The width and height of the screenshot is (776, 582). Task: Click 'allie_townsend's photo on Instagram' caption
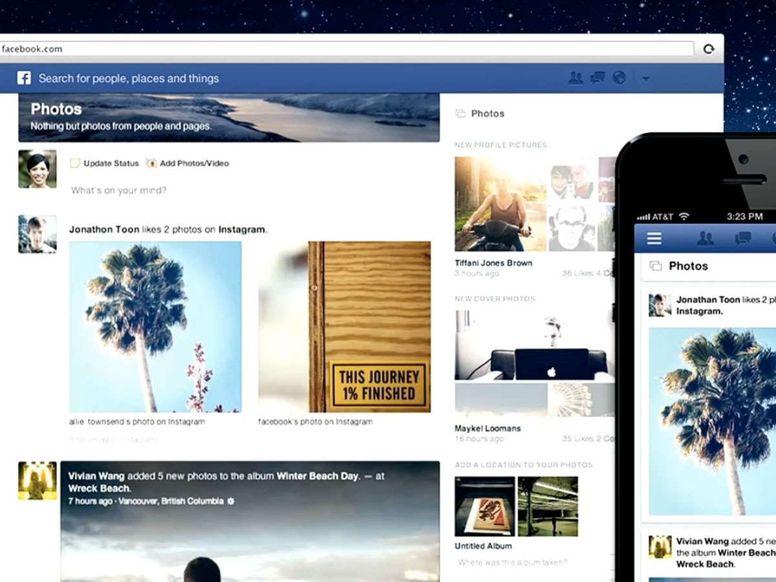coord(137,422)
